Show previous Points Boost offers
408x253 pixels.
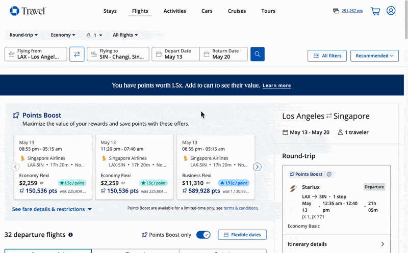[x=16, y=167]
